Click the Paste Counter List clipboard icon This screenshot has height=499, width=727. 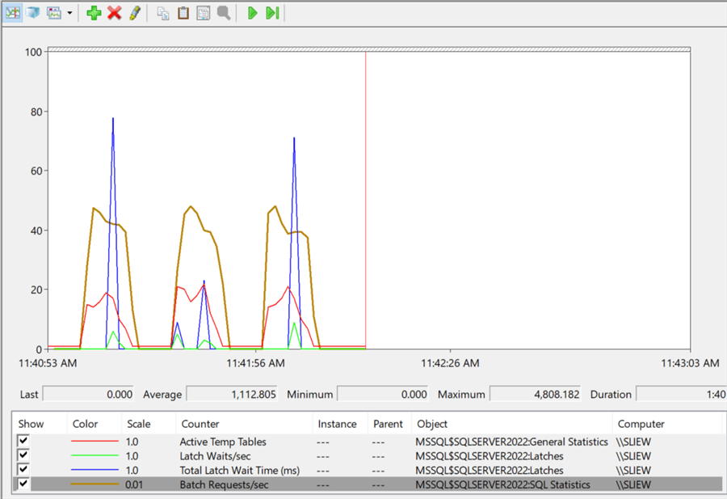pyautogui.click(x=183, y=12)
